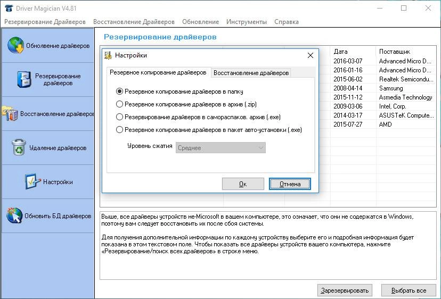441x299 pixels.
Task: Click the Выбрать все button
Action: click(x=409, y=290)
